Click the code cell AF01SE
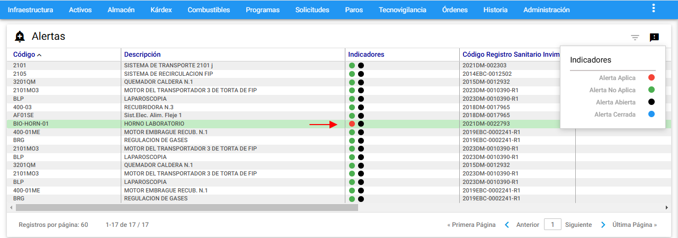This screenshot has height=238, width=678. pos(23,116)
